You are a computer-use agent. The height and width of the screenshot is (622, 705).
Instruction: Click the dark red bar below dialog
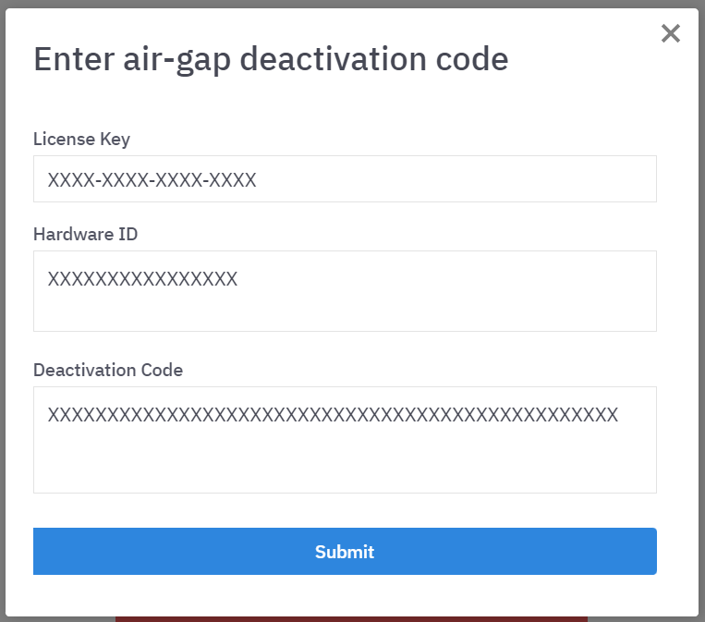coord(351,619)
